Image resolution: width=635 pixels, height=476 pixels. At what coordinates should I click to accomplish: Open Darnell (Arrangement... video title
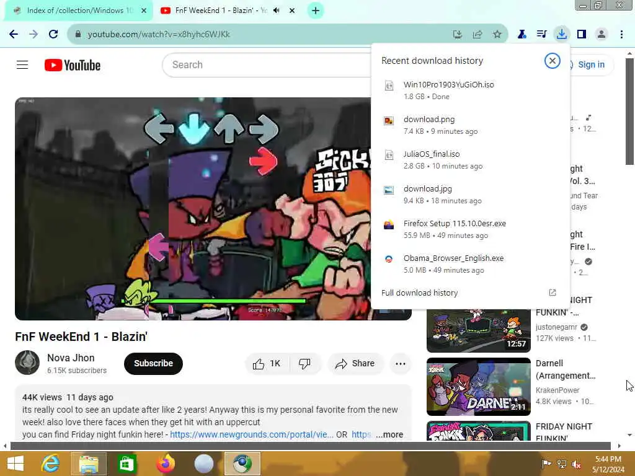(566, 369)
